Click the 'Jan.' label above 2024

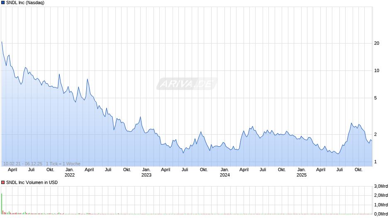click(224, 170)
